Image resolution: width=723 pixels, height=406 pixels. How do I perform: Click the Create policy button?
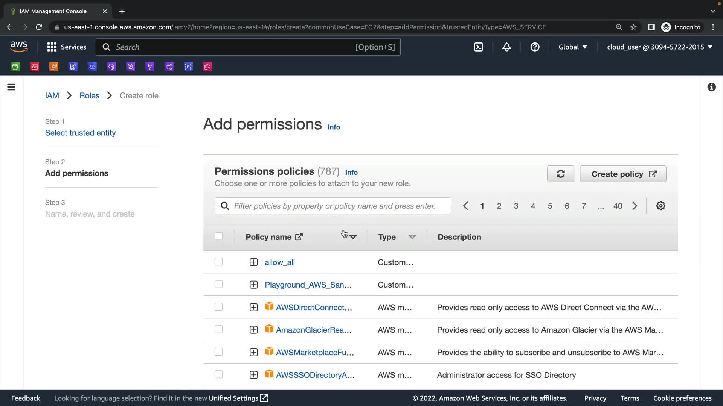click(623, 174)
